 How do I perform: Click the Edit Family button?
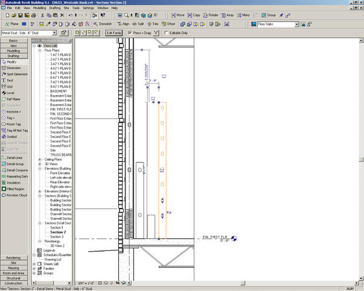114,32
